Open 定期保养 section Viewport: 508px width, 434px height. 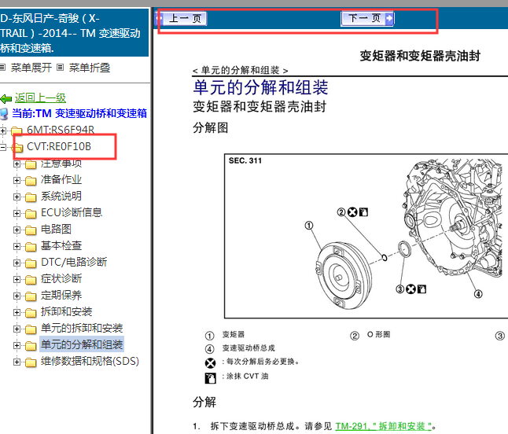61,295
